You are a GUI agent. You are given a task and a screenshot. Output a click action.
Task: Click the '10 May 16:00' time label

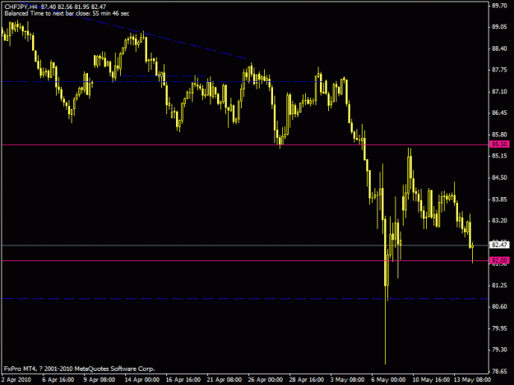pyautogui.click(x=431, y=380)
